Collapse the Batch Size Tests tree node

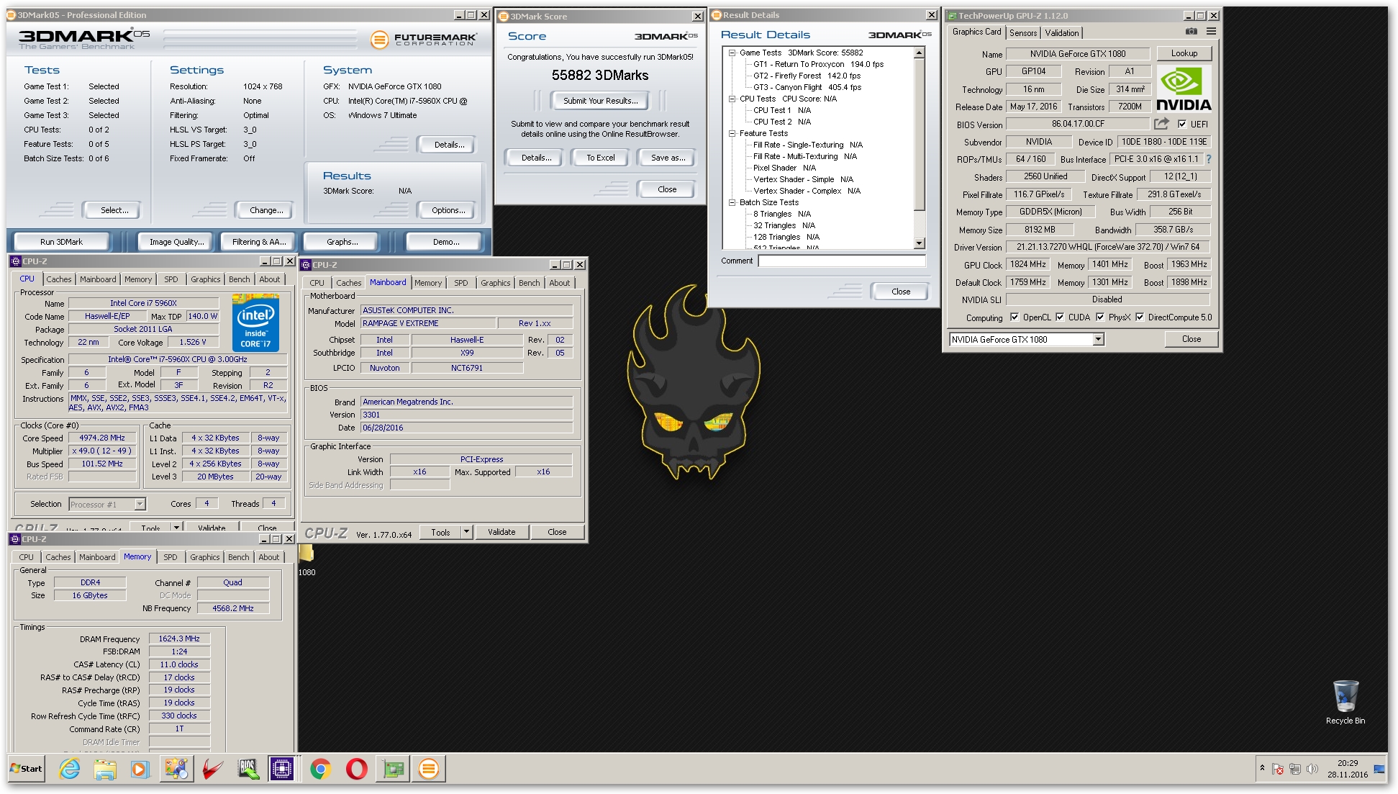pos(732,202)
